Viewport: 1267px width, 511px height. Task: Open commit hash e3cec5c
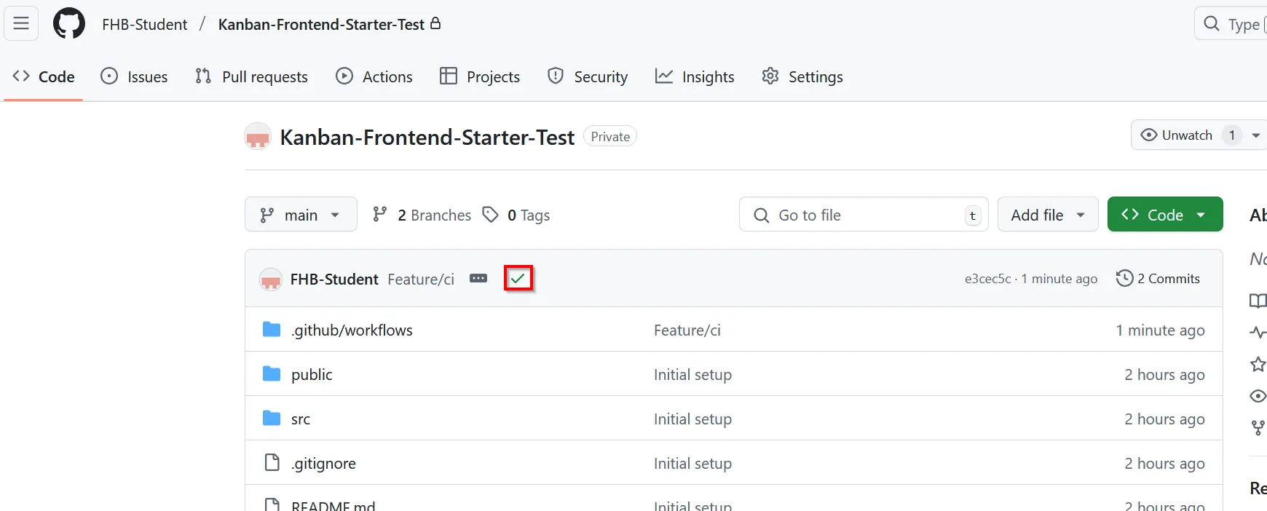click(987, 279)
